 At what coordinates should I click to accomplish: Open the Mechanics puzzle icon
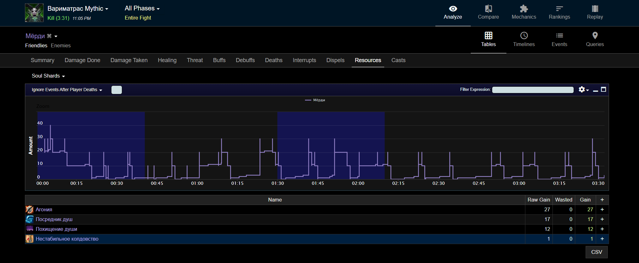523,9
